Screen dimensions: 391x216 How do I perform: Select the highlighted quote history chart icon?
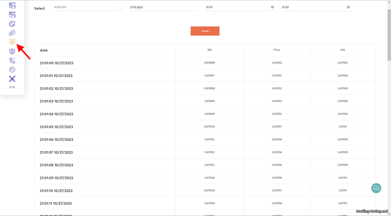pos(12,42)
